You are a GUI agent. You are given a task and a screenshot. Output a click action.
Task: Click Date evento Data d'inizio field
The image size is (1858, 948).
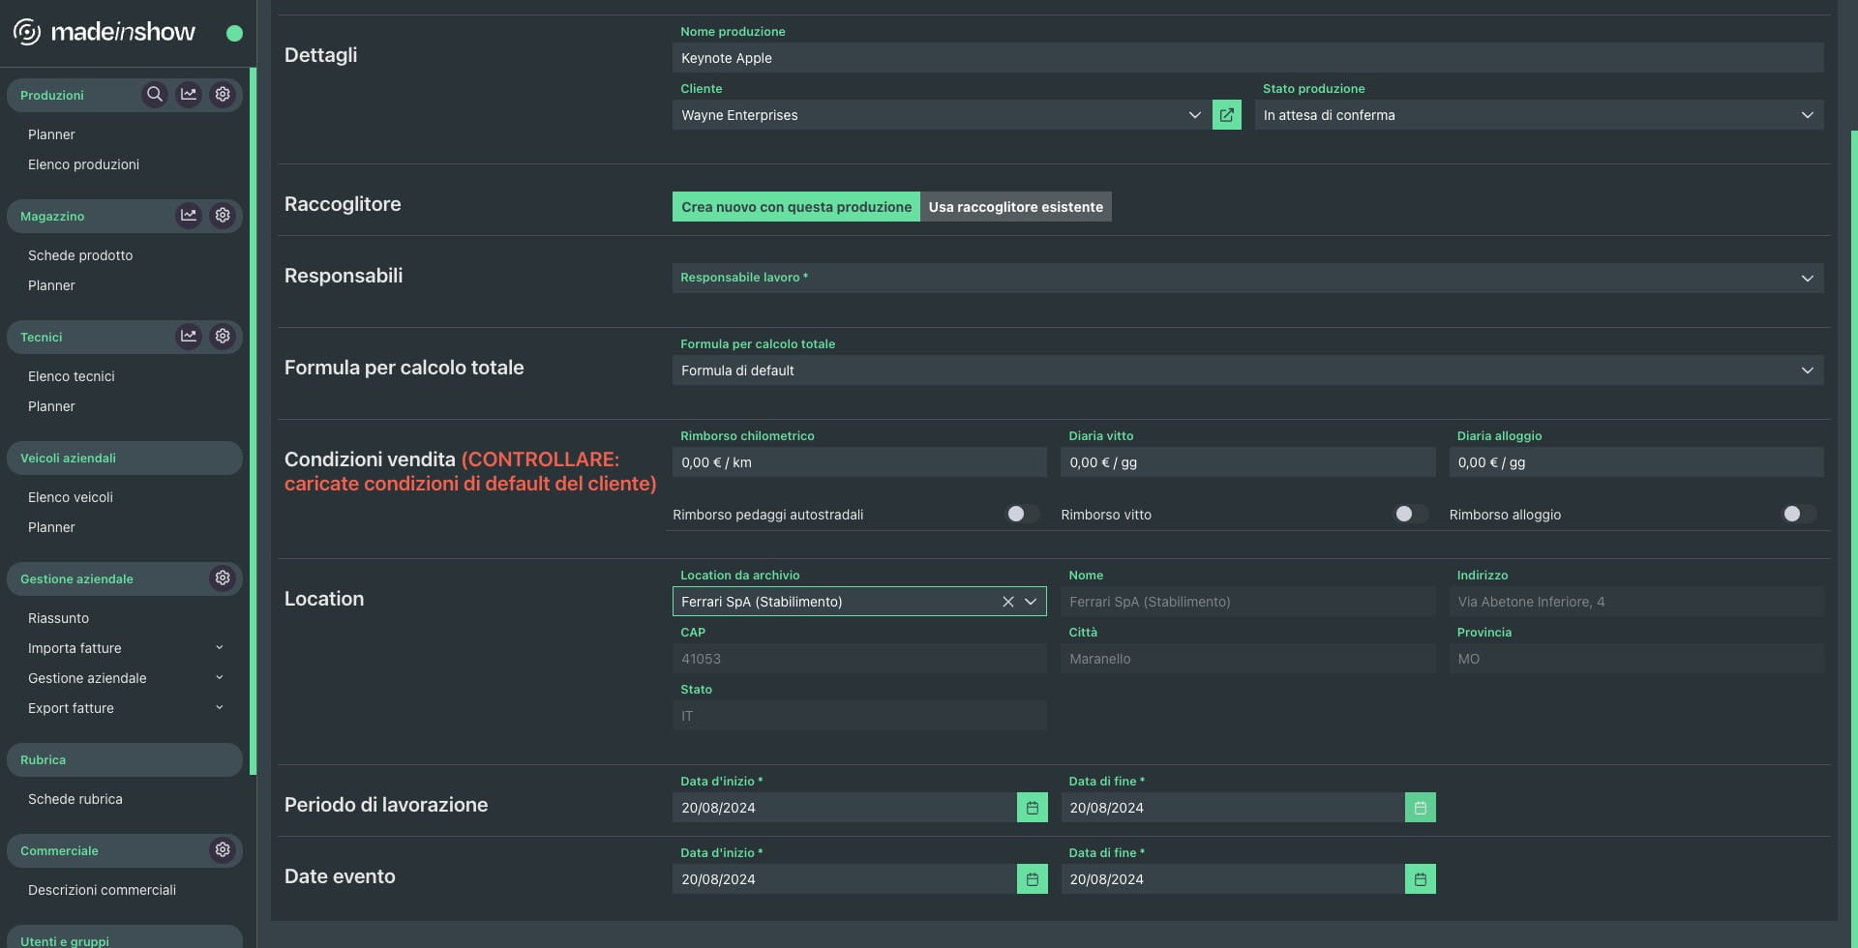point(844,879)
